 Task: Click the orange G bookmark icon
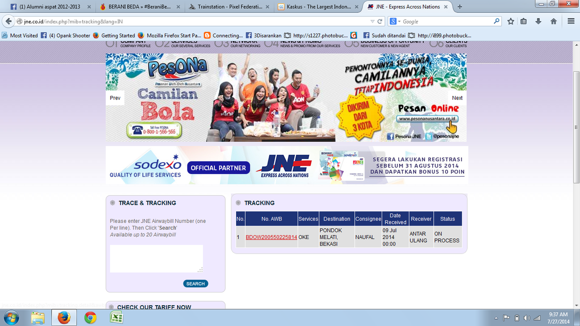(x=354, y=35)
